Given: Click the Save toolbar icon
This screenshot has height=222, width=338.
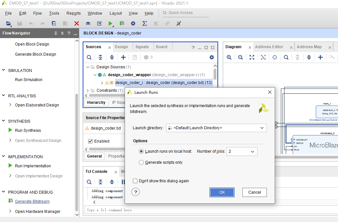Looking at the screenshot, I should click(x=20, y=23).
